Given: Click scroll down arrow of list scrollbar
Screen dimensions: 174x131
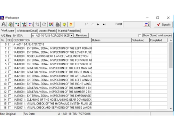Looking at the screenshot, I should tap(171, 108).
